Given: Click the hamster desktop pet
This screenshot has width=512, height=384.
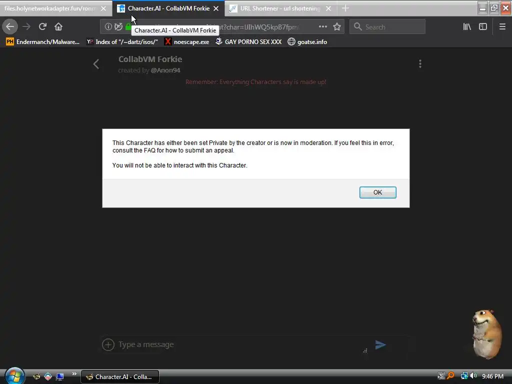Looking at the screenshot, I should (487, 333).
